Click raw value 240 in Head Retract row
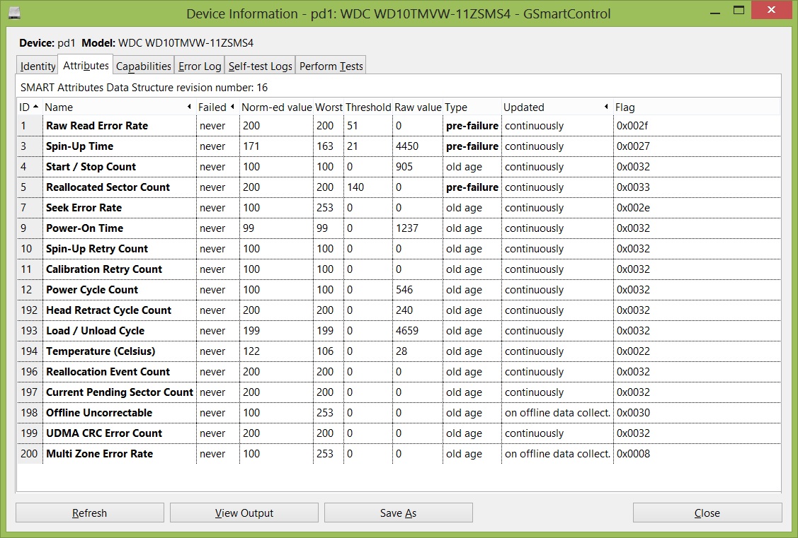 (404, 310)
